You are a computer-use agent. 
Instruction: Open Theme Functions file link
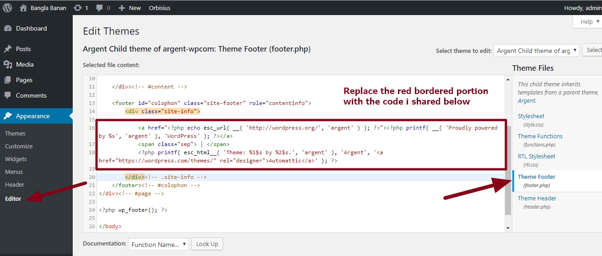[540, 136]
